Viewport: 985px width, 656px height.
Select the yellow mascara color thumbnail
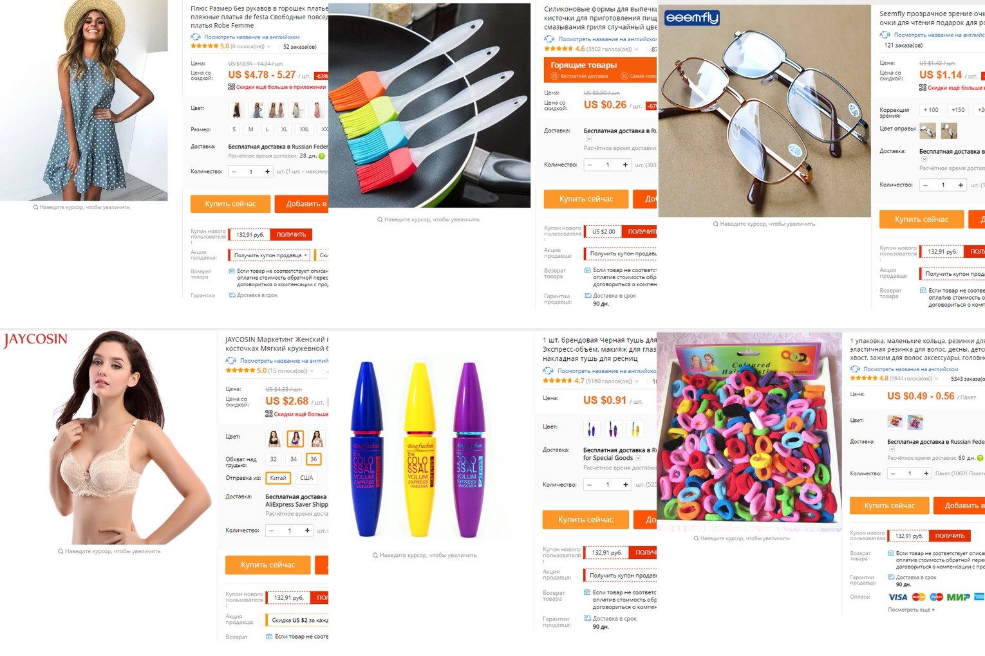[x=635, y=428]
